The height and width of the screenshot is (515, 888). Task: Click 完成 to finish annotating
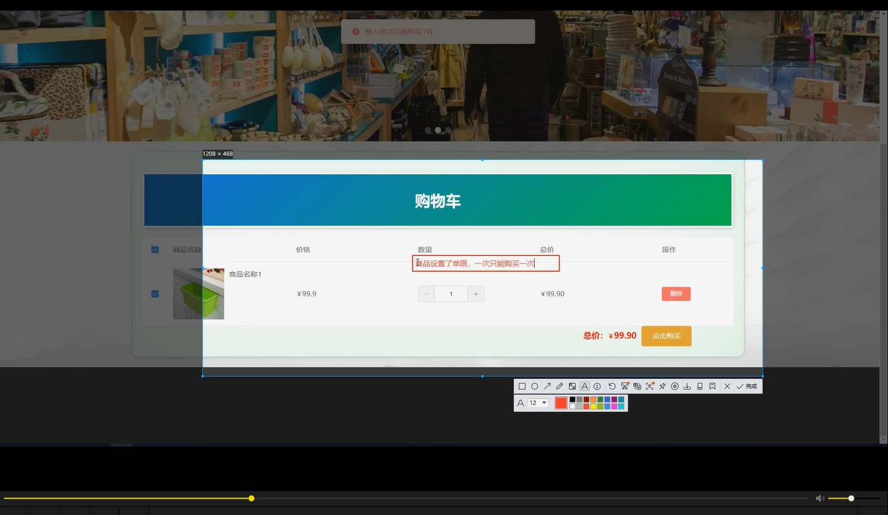(749, 386)
